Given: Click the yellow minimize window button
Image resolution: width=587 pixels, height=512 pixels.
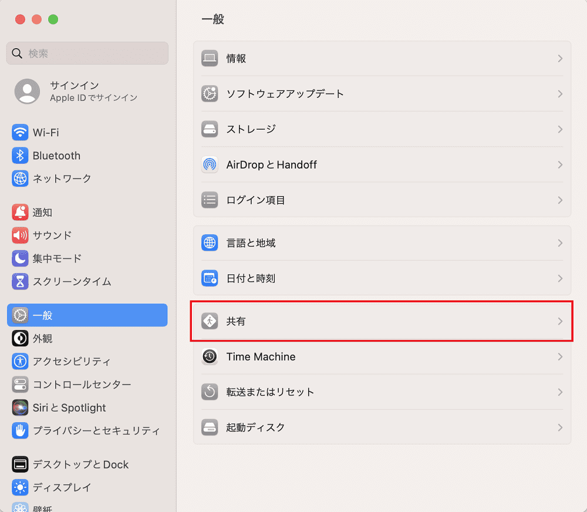Looking at the screenshot, I should coord(36,19).
